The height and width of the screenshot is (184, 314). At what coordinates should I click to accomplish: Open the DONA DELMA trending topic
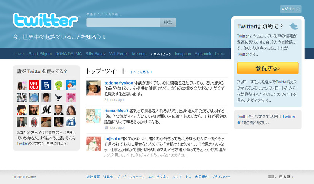pyautogui.click(x=68, y=54)
